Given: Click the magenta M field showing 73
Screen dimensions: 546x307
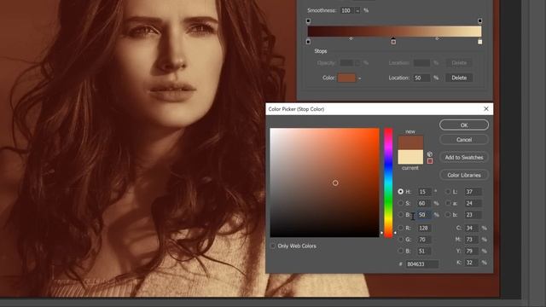Looking at the screenshot, I should coord(472,240).
